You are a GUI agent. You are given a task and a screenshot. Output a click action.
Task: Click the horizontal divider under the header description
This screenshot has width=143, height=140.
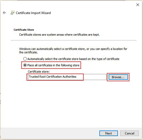73,40
